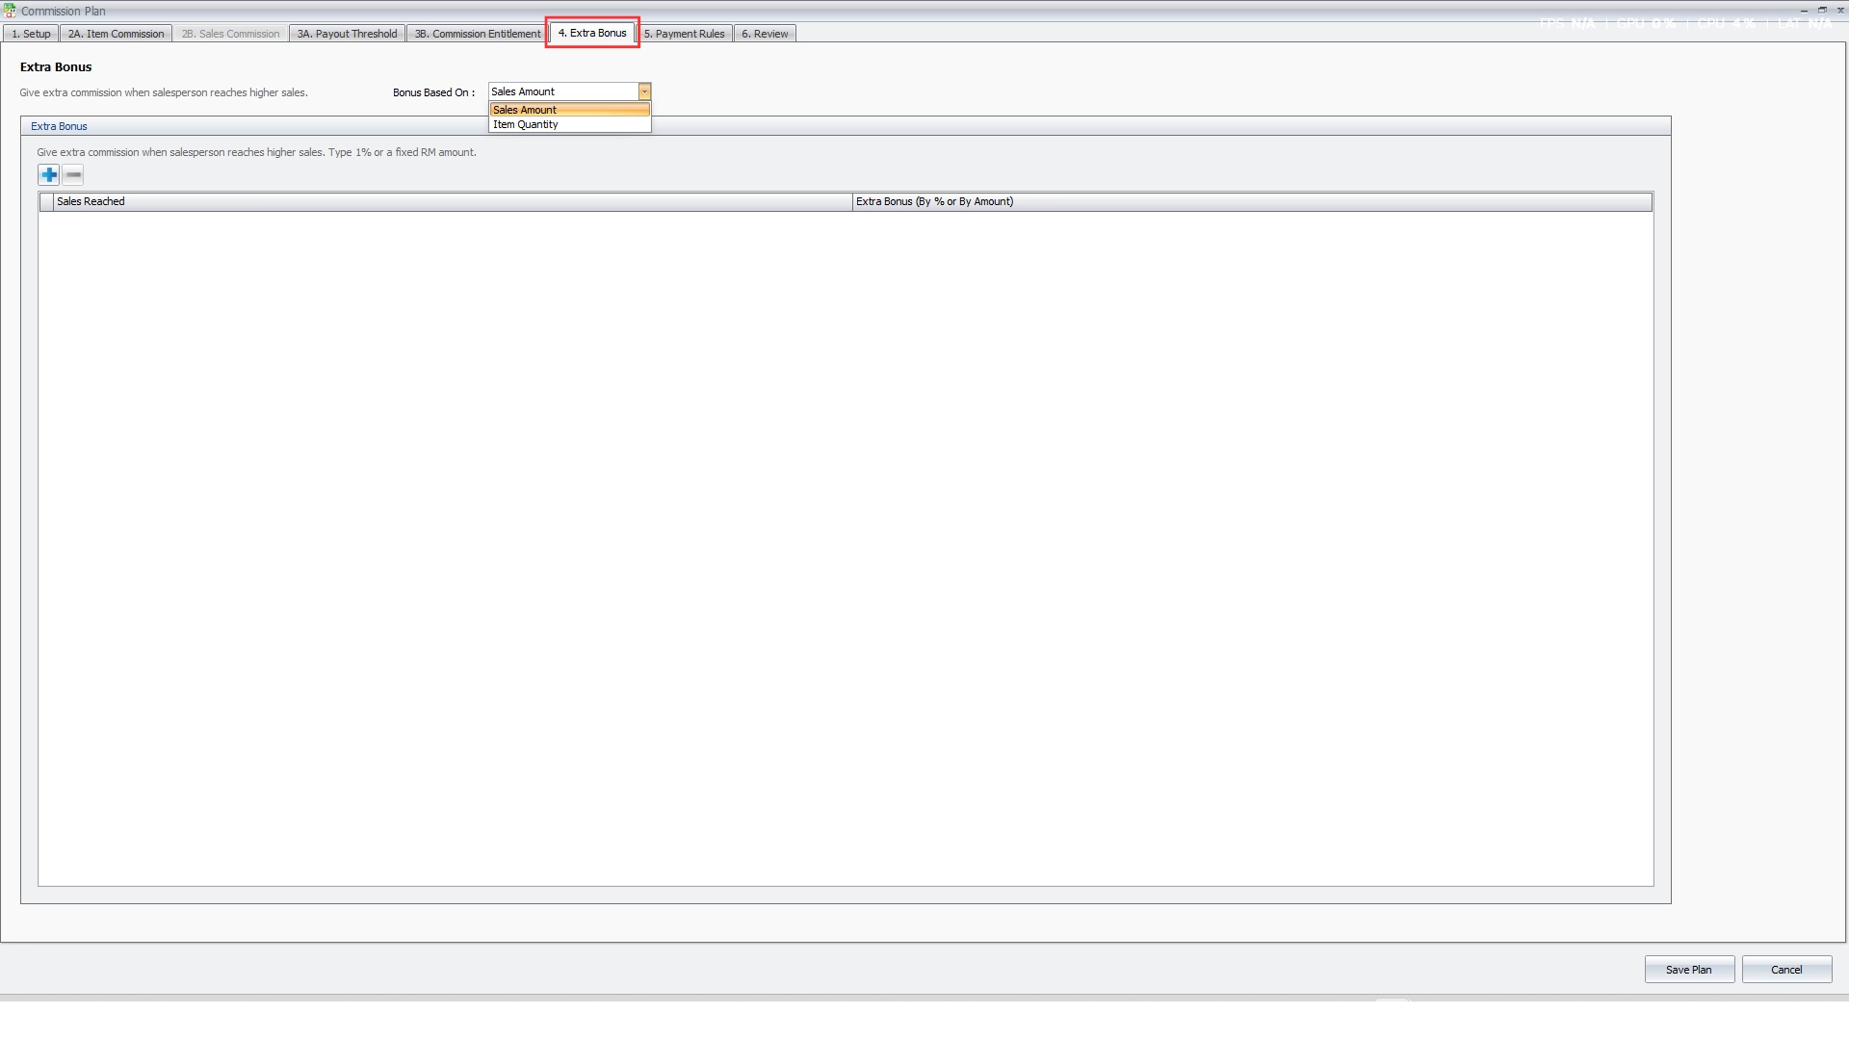Select the 2B. Sales Commission tab

point(230,34)
